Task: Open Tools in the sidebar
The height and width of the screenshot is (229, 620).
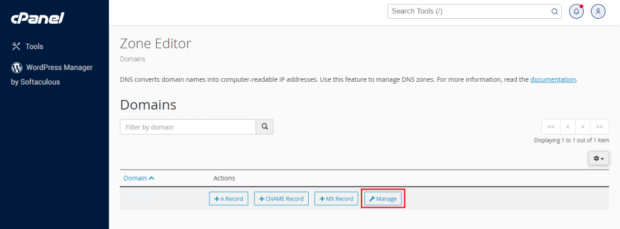Action: point(27,46)
